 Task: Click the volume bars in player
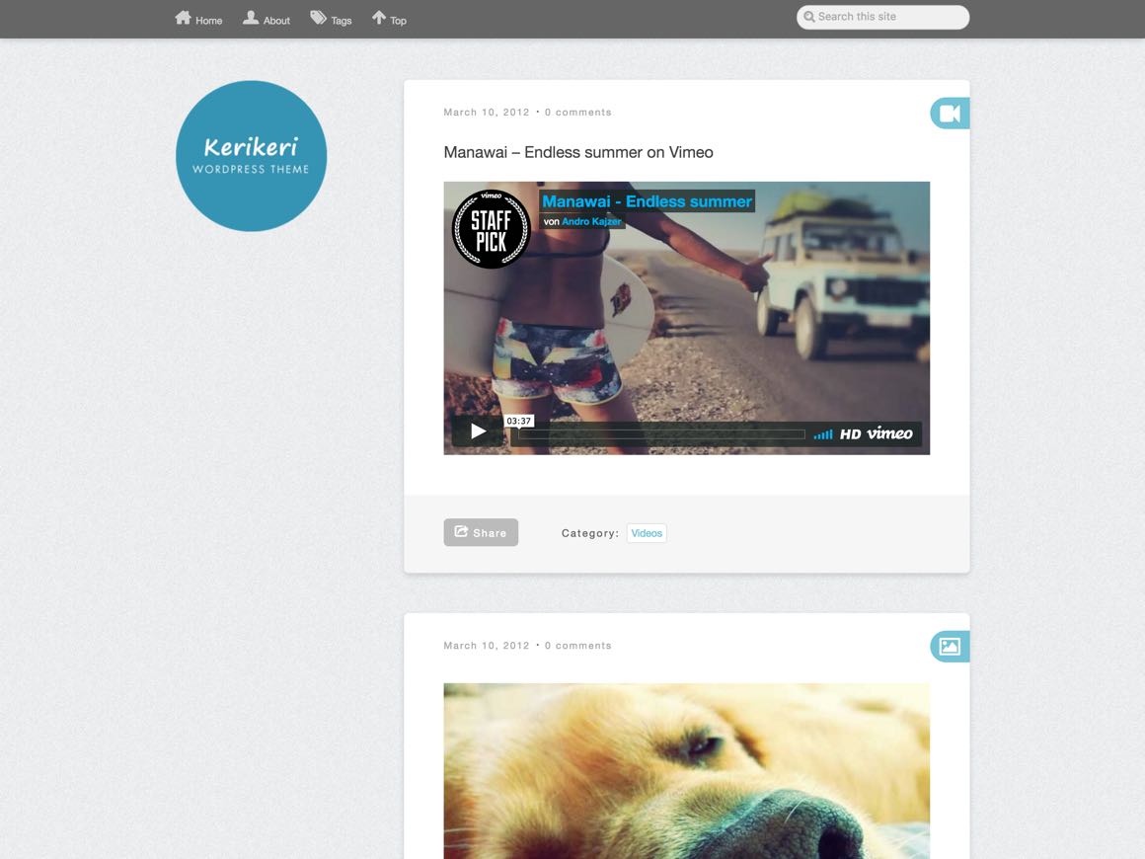(x=823, y=434)
